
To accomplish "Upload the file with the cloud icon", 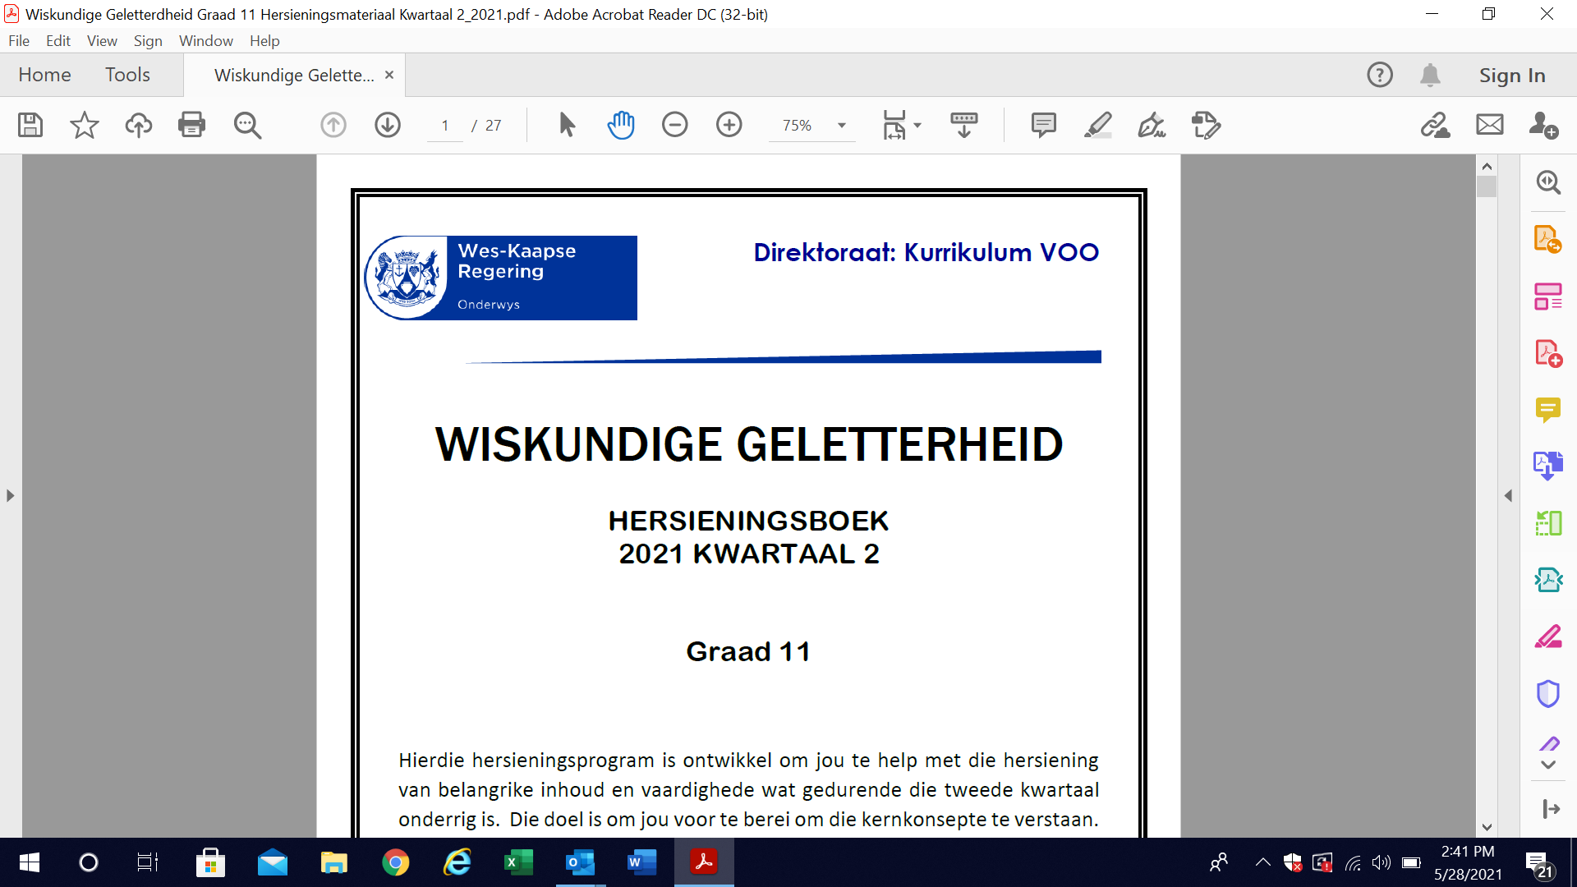I will 139,125.
